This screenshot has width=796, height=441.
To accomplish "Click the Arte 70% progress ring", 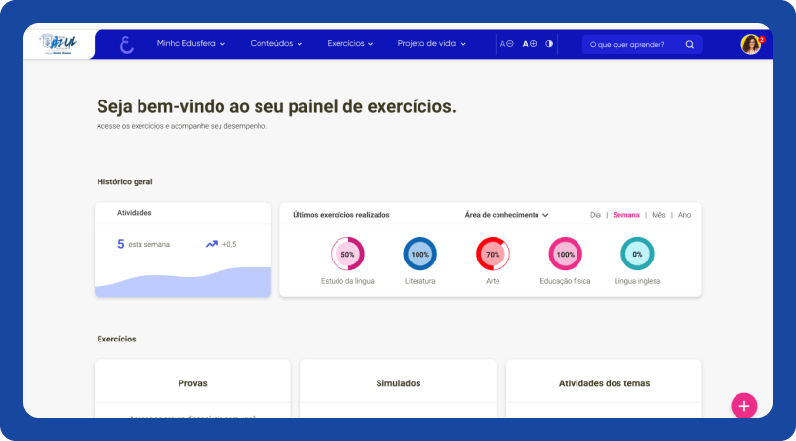I will (493, 254).
